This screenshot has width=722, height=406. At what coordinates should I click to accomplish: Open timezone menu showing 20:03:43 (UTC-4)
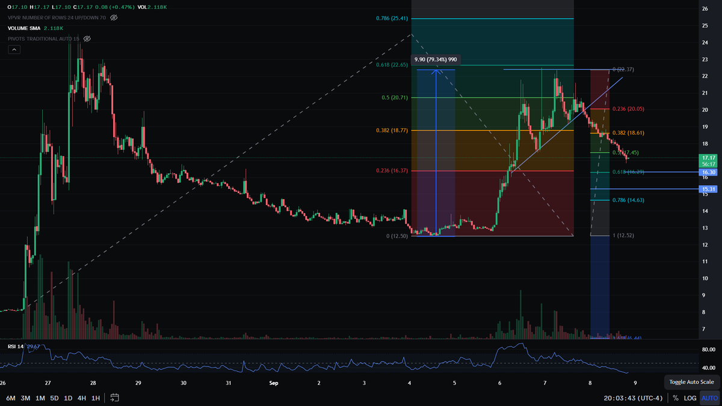point(634,398)
